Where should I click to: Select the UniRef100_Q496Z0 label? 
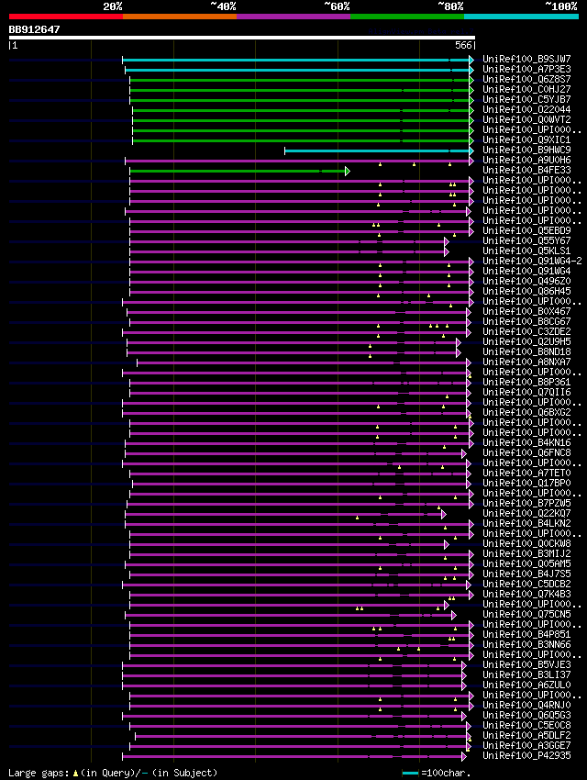tap(526, 281)
